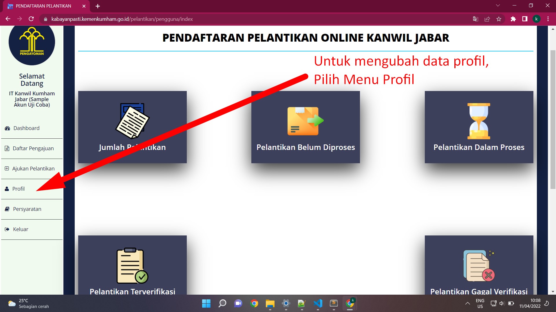This screenshot has height=312, width=556.
Task: Click the Pengayoman logo
Action: click(x=32, y=42)
